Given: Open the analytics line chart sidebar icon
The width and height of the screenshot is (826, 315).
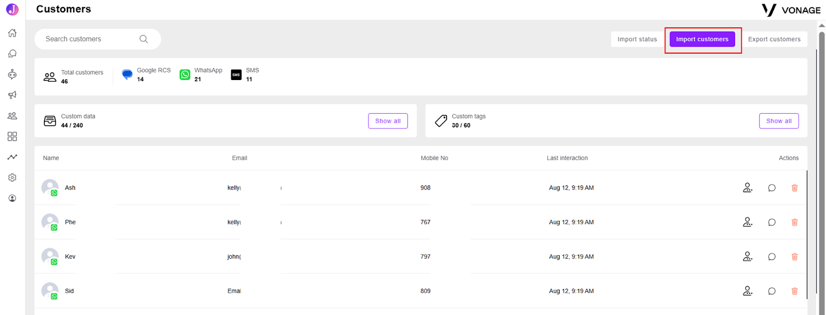Looking at the screenshot, I should point(12,157).
